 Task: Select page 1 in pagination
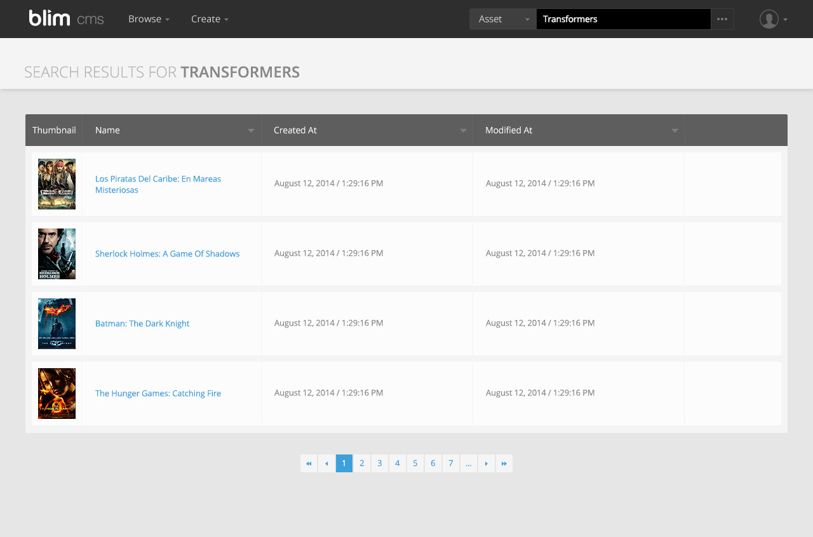[344, 463]
